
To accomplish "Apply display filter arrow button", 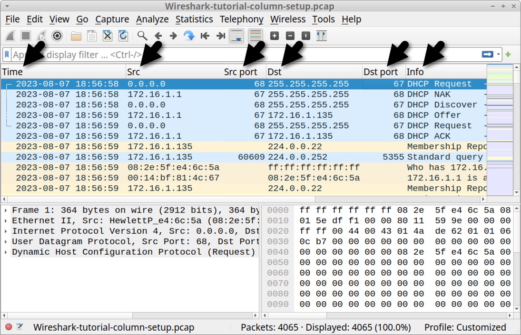I will [x=487, y=54].
